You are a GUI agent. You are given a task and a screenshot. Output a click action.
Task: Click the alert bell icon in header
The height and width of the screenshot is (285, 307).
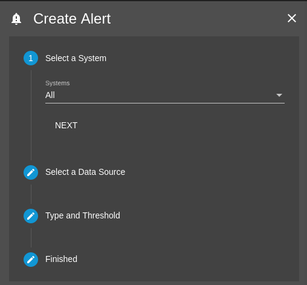click(16, 19)
